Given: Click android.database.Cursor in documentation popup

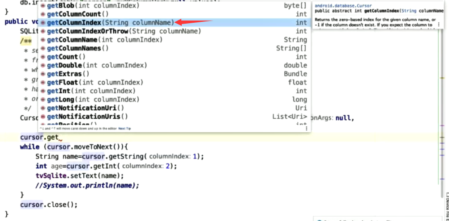Looking at the screenshot, I should 343,6.
